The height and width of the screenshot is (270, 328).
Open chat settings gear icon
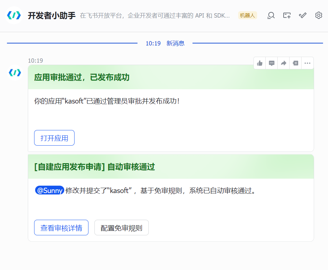tap(318, 15)
